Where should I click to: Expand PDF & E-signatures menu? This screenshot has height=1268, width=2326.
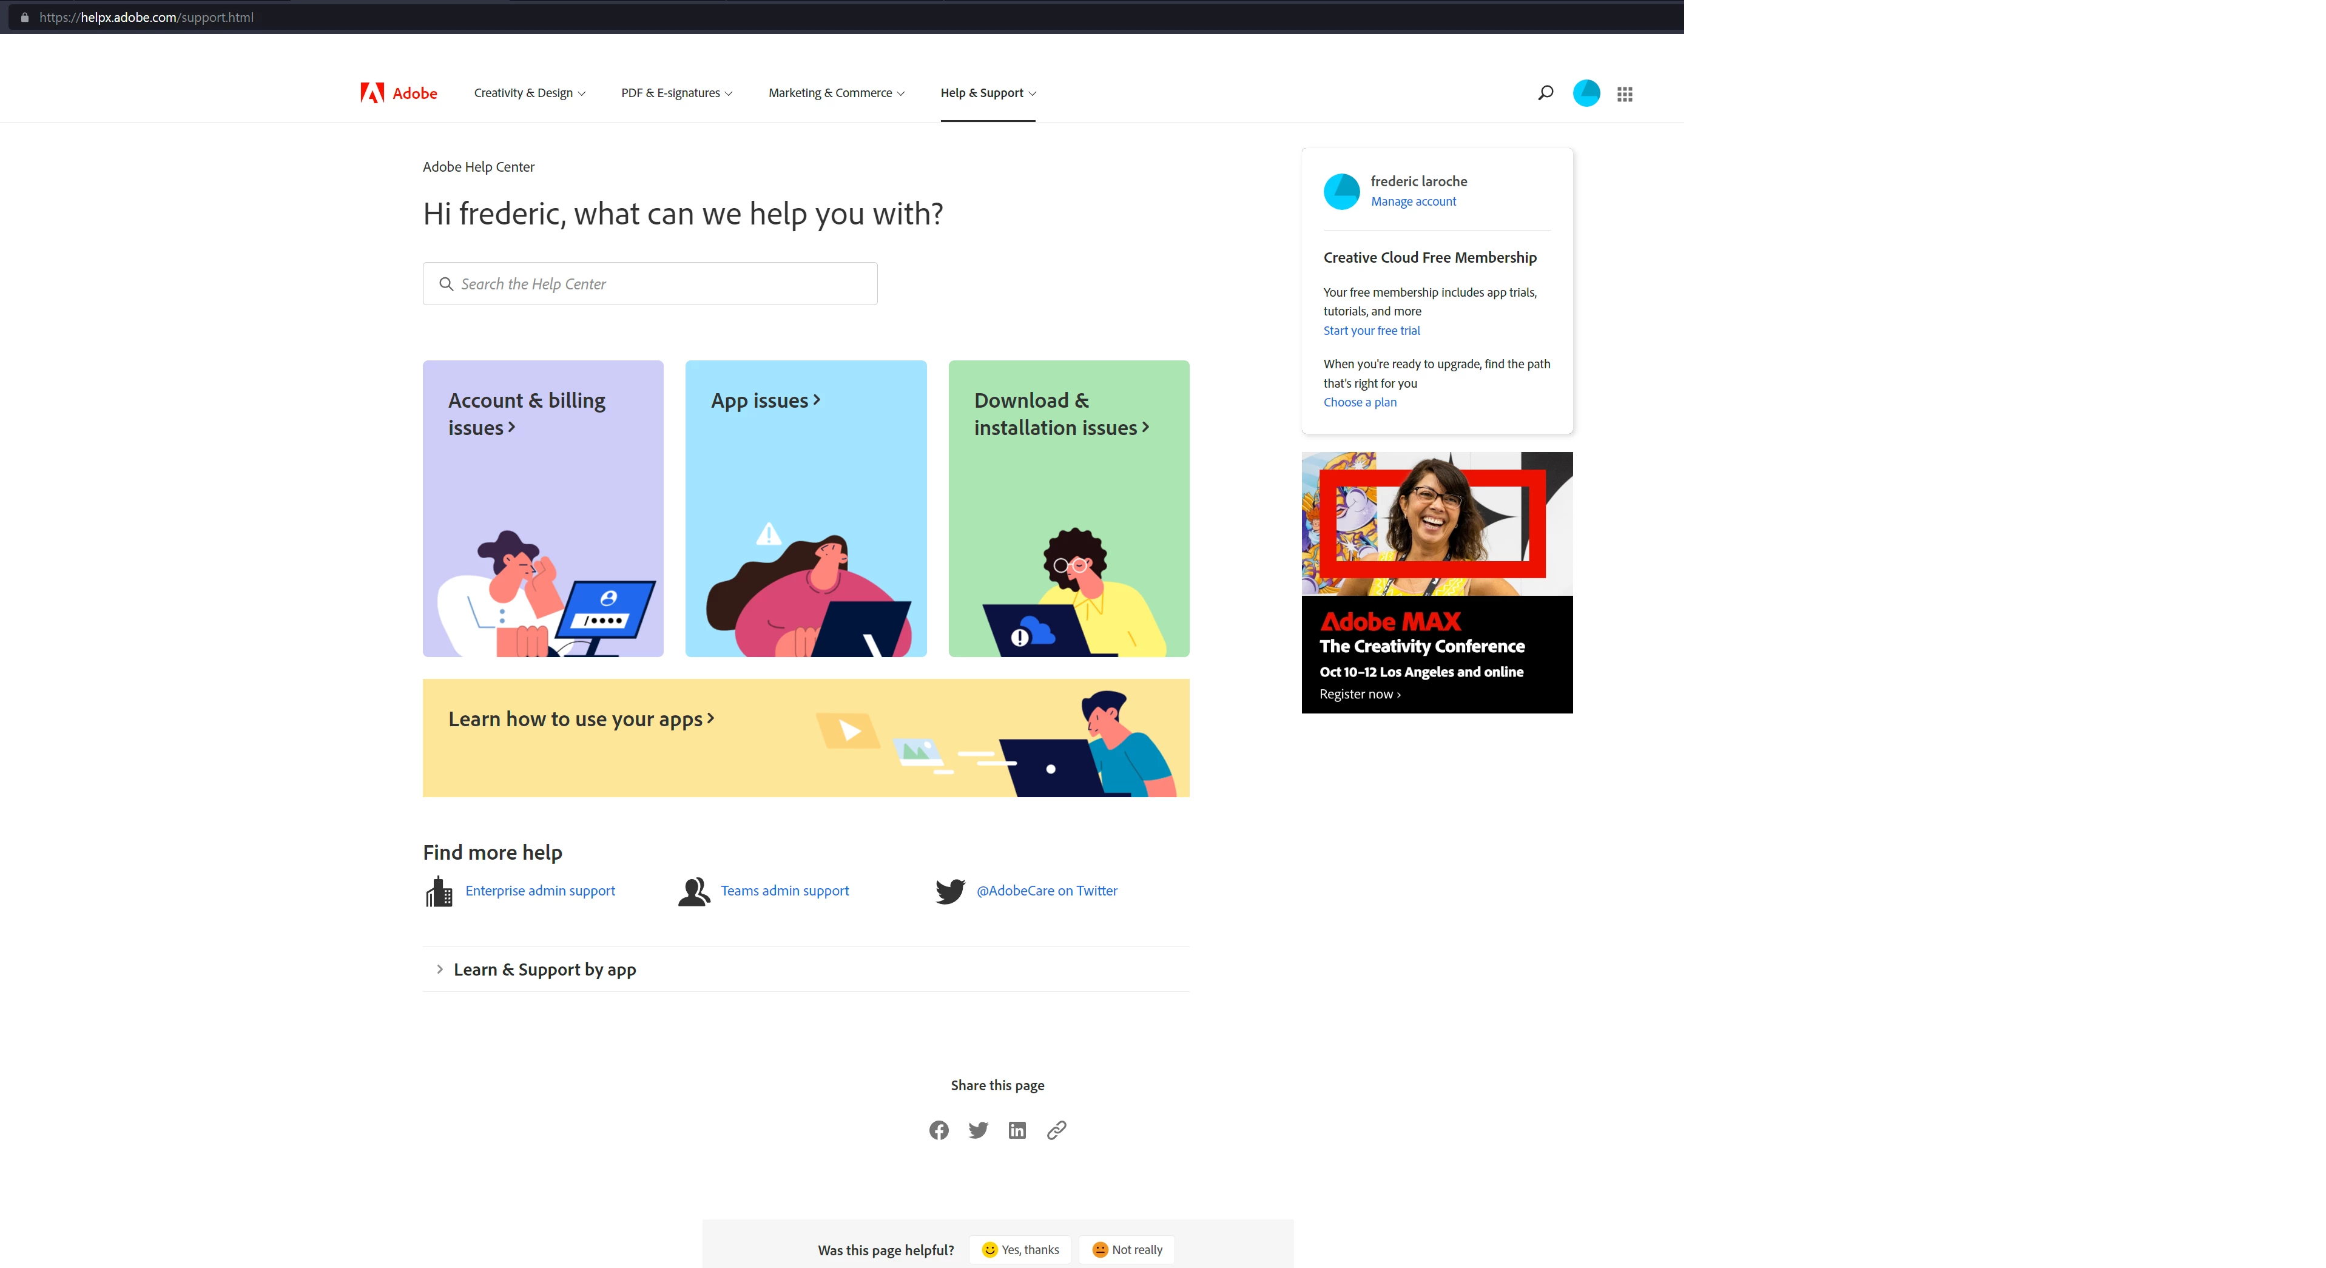tap(677, 93)
